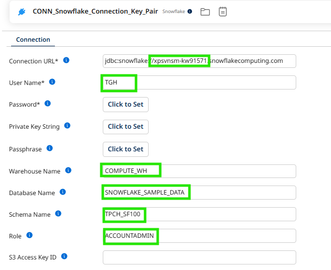The height and width of the screenshot is (270, 331).
Task: Click to Set the Password
Action: coord(125,105)
